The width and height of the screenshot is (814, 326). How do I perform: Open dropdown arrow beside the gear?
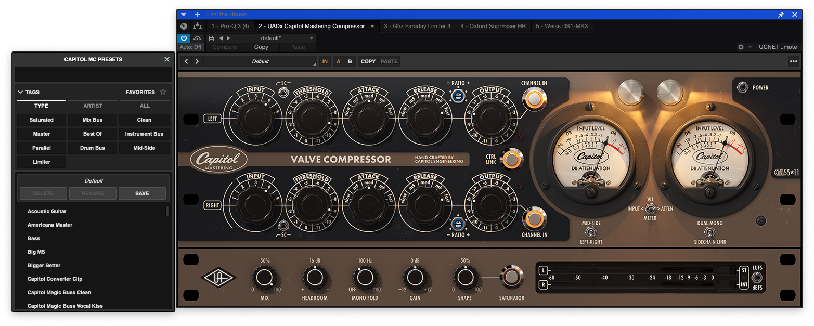(x=750, y=47)
